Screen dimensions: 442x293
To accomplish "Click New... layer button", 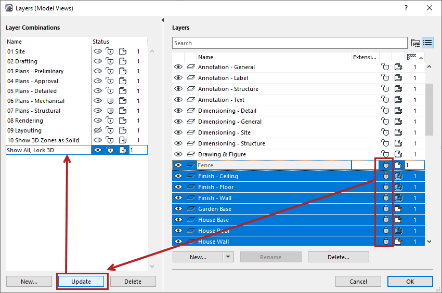I will 198,257.
